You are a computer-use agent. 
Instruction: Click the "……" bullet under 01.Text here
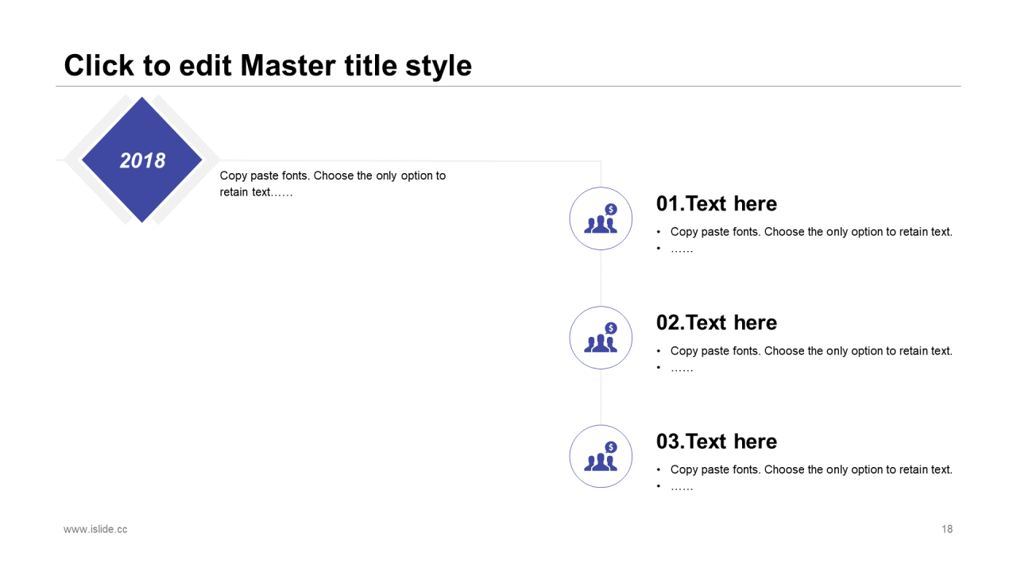(x=682, y=249)
